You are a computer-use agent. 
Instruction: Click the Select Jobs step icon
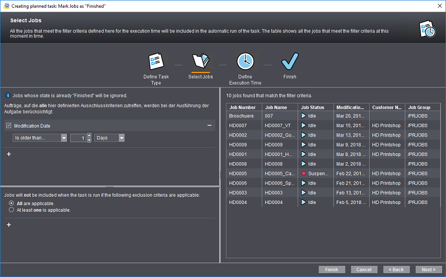pyautogui.click(x=201, y=61)
